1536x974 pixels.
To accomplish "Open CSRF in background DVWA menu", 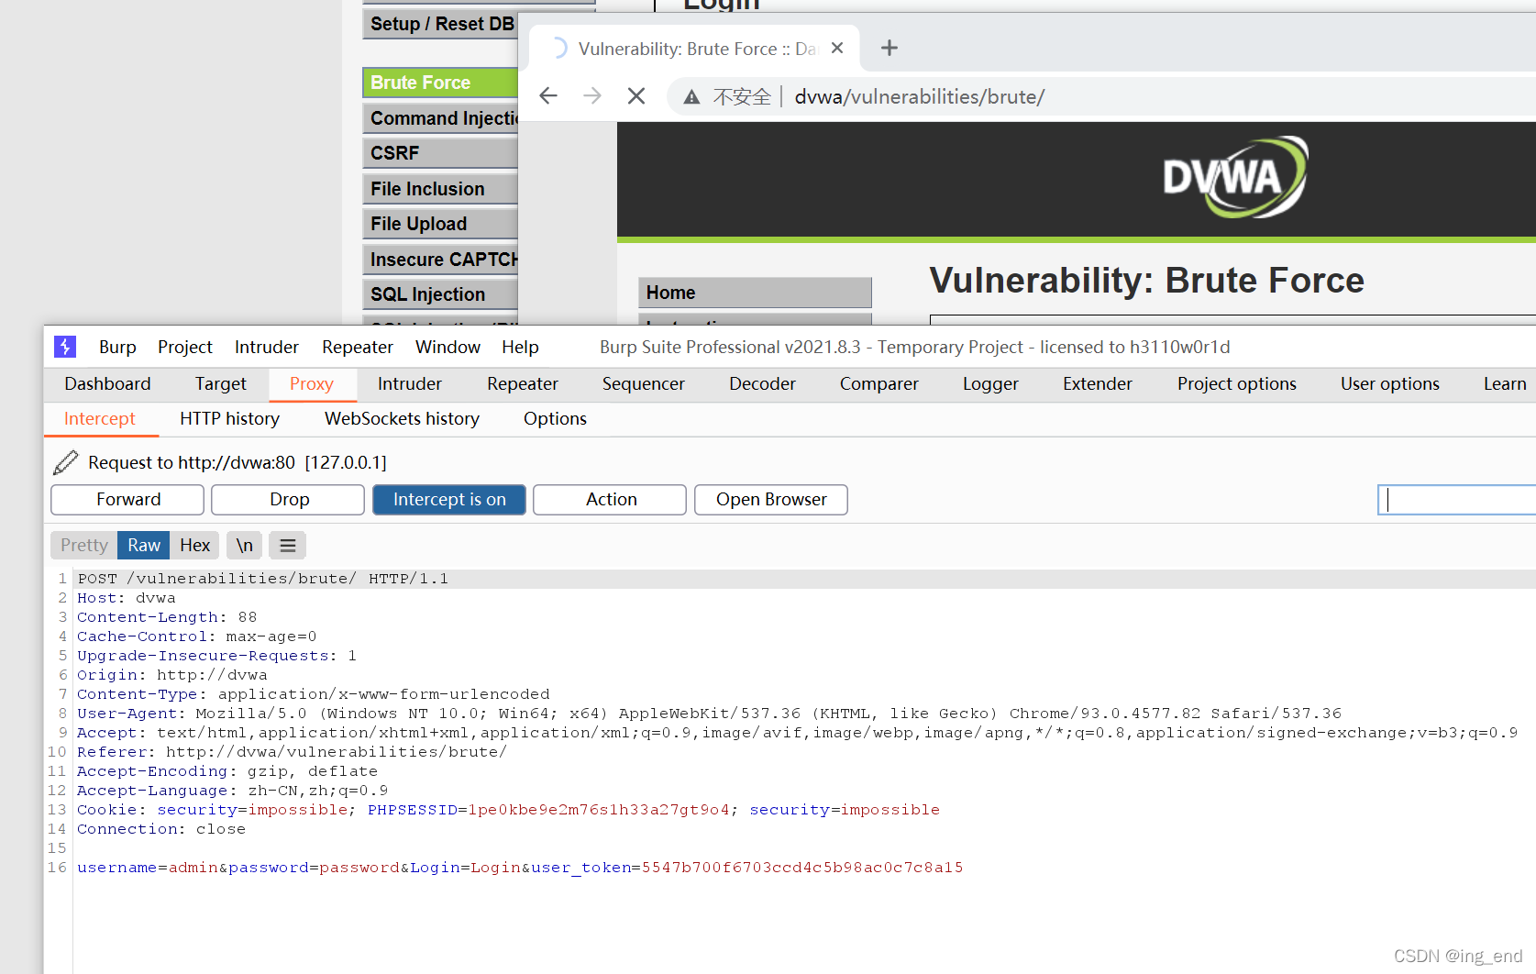I will point(440,153).
